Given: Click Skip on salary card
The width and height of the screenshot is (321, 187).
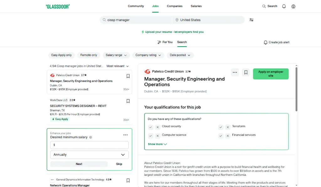Looking at the screenshot, I should tap(119, 164).
